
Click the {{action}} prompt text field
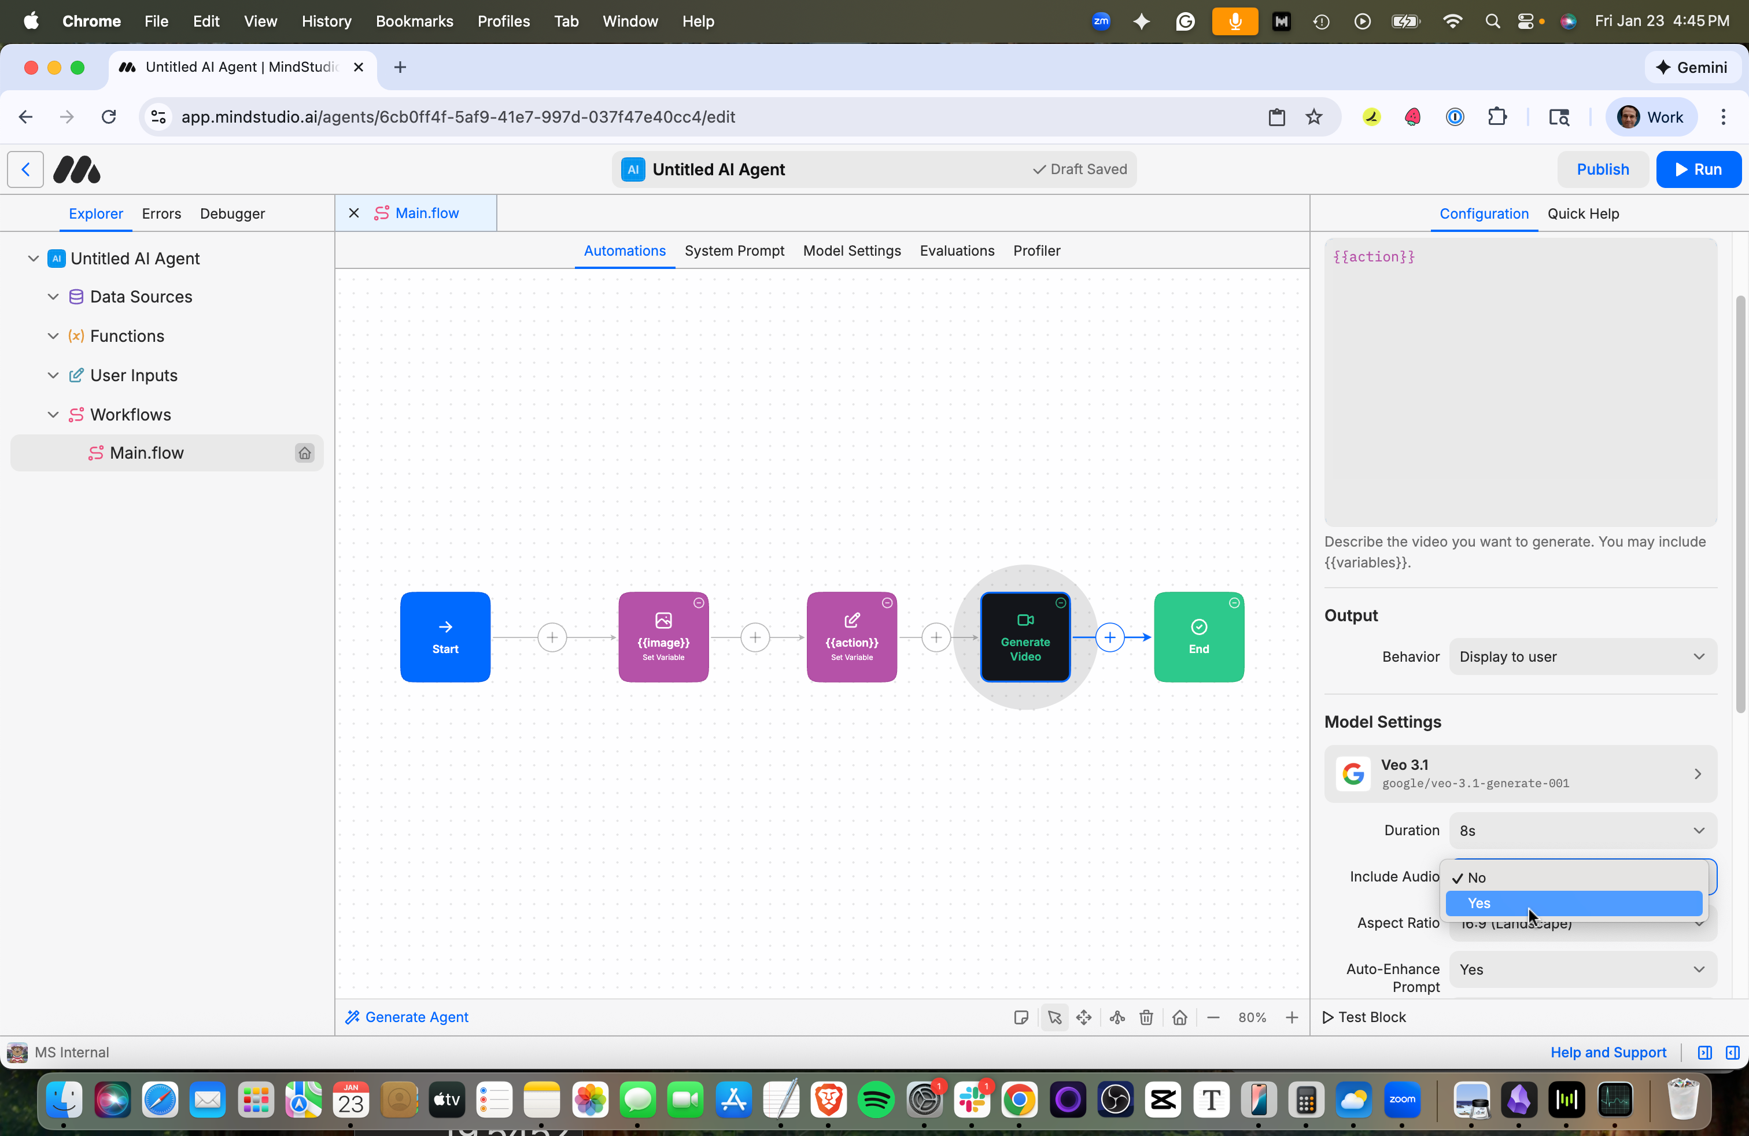[1520, 382]
